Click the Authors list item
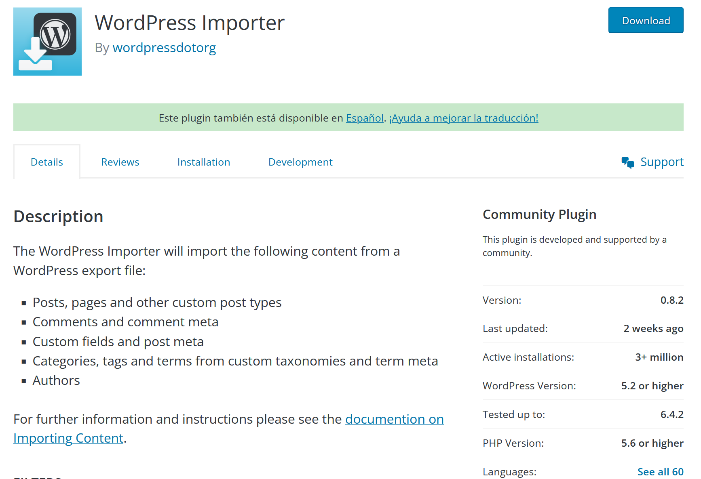The width and height of the screenshot is (701, 479). [x=56, y=380]
